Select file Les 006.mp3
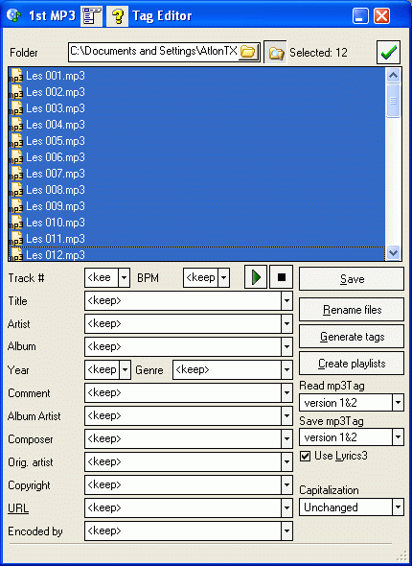Viewport: 412px width, 566px height. 196,157
